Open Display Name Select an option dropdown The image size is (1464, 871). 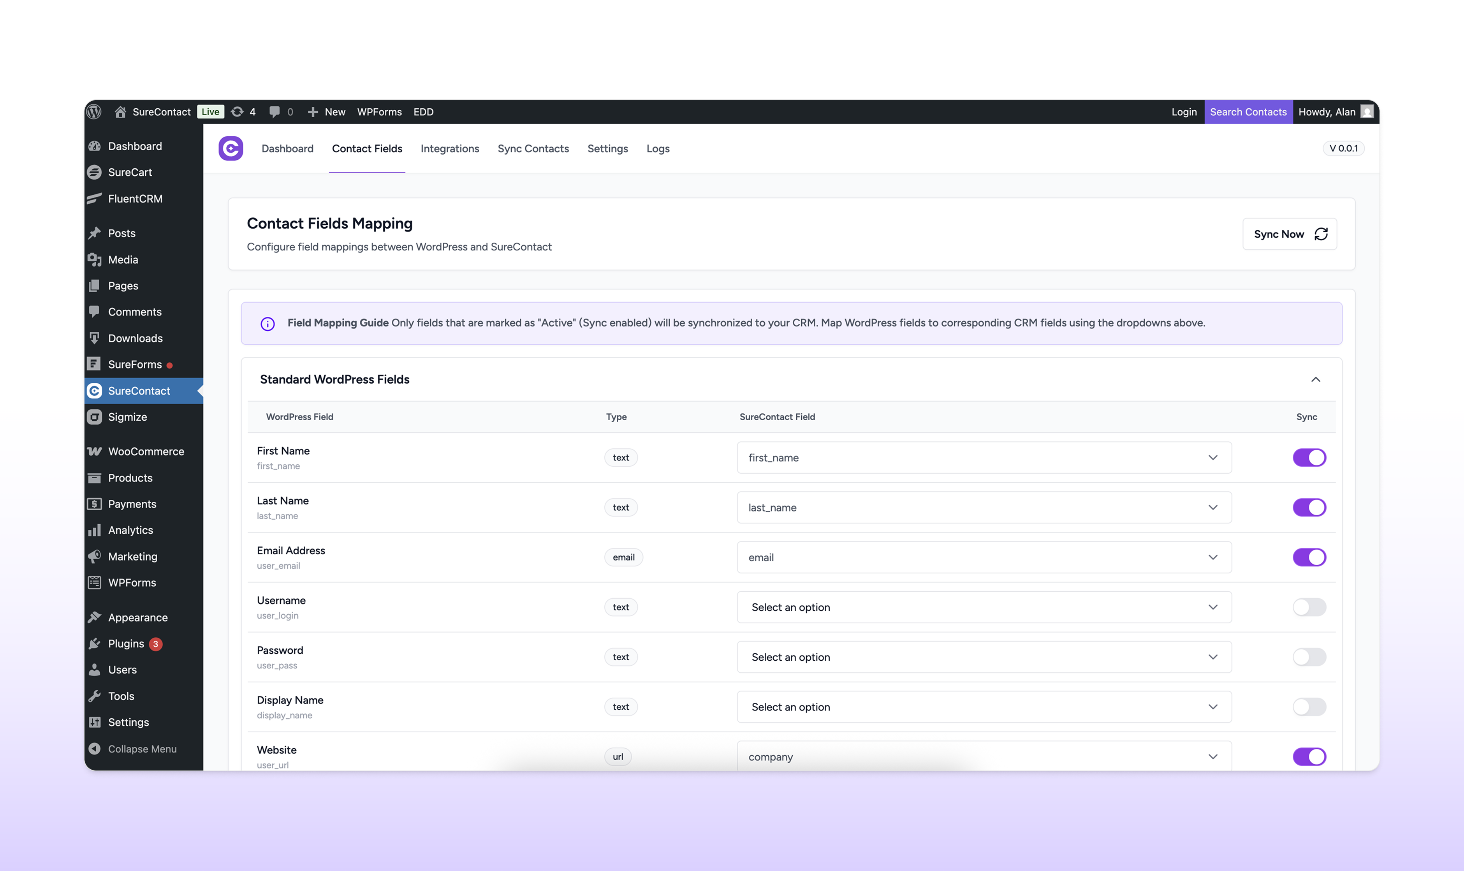[x=984, y=707]
